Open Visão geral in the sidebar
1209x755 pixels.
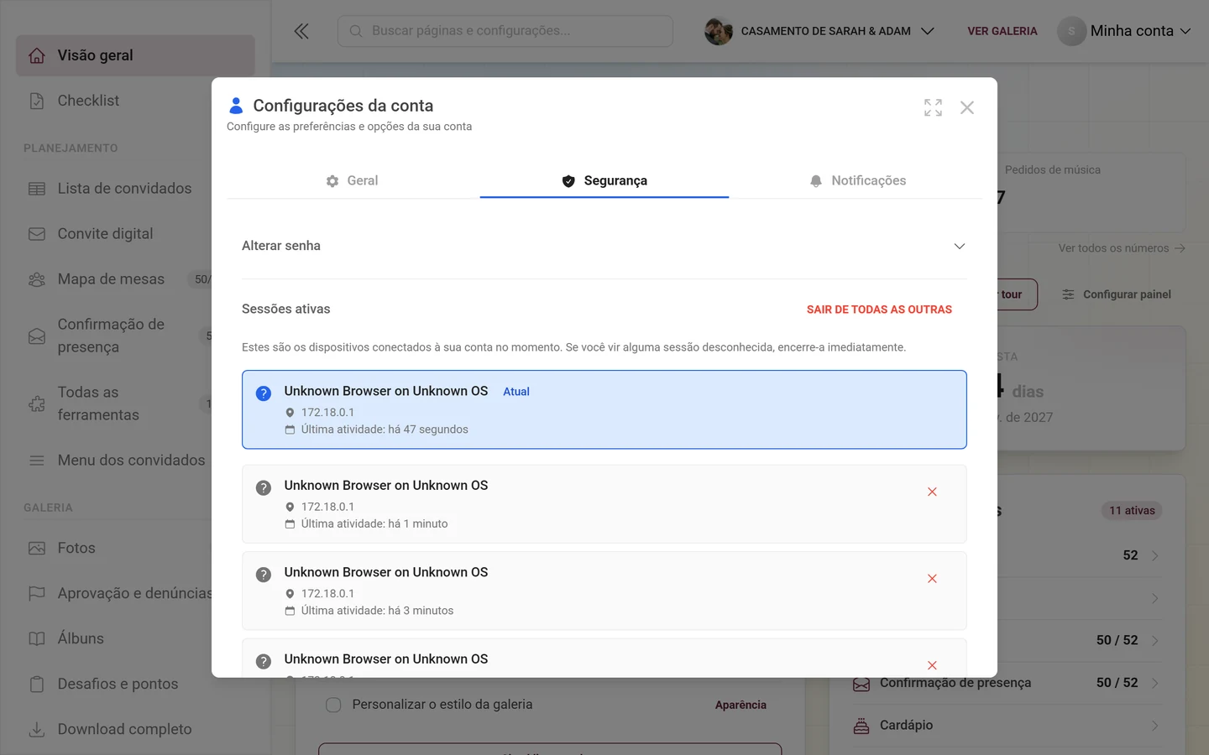(135, 55)
